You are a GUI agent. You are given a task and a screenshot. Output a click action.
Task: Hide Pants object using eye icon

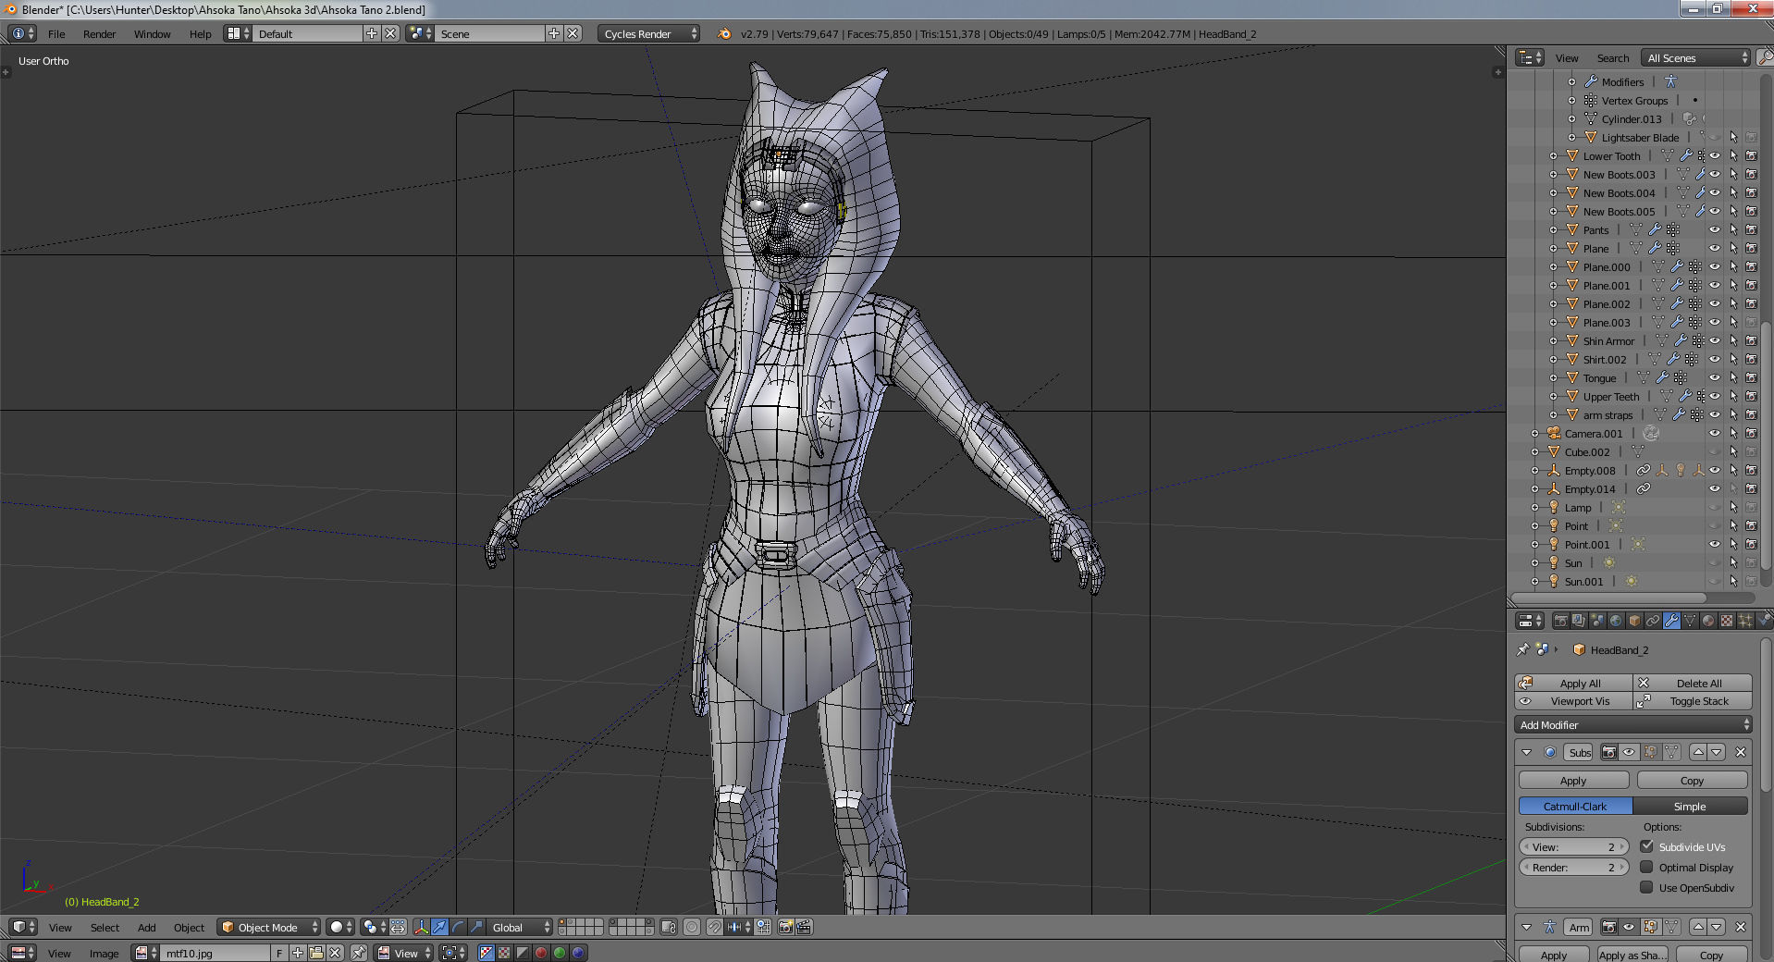click(x=1714, y=229)
